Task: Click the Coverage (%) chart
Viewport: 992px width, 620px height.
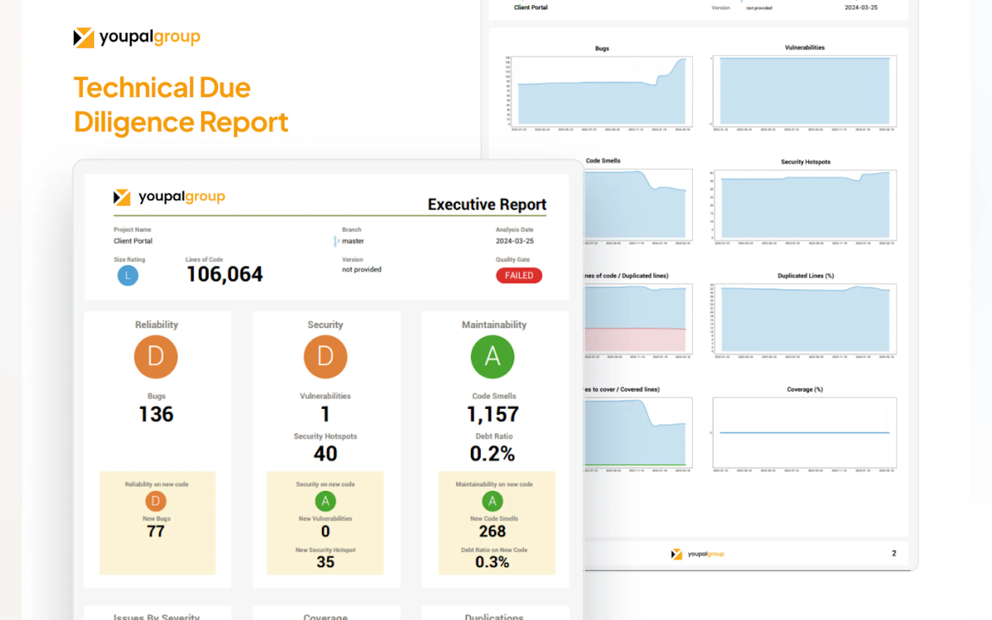Action: click(x=804, y=433)
